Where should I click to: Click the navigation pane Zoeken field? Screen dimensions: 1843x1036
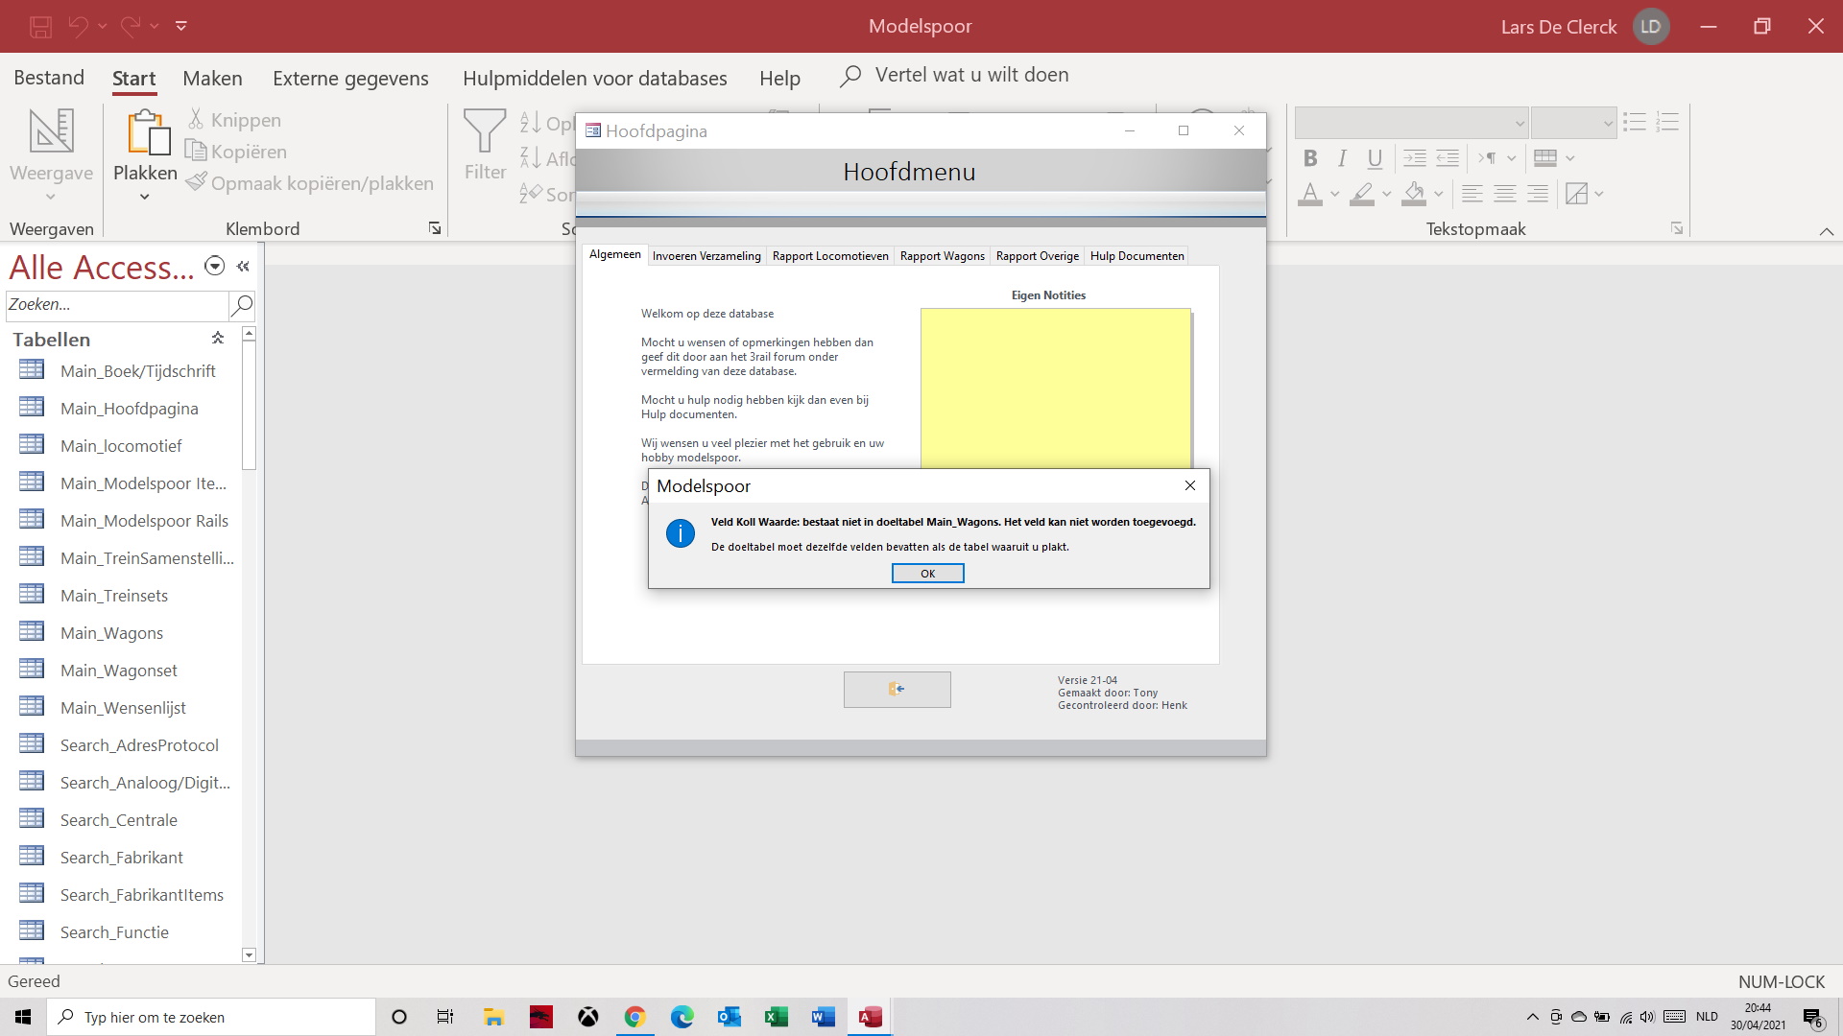116,305
